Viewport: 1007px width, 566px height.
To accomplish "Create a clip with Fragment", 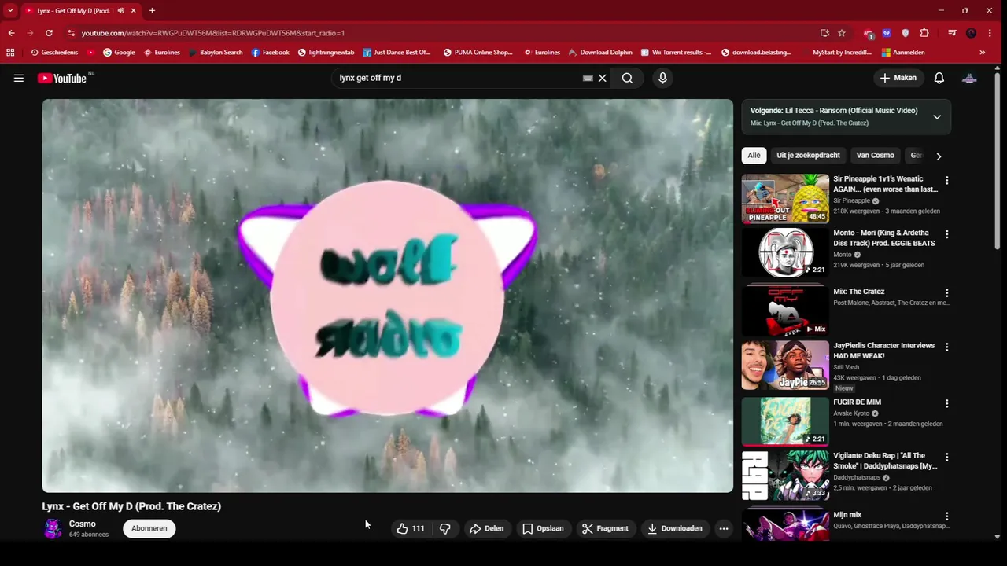I will coord(604,528).
